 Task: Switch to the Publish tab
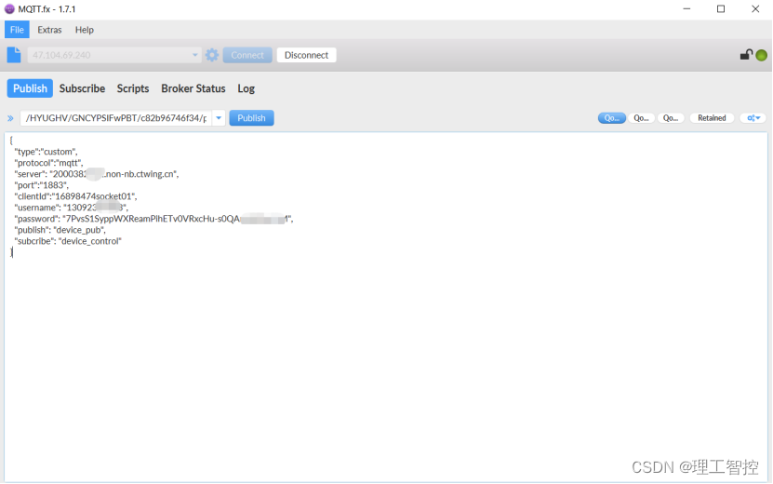click(x=30, y=88)
